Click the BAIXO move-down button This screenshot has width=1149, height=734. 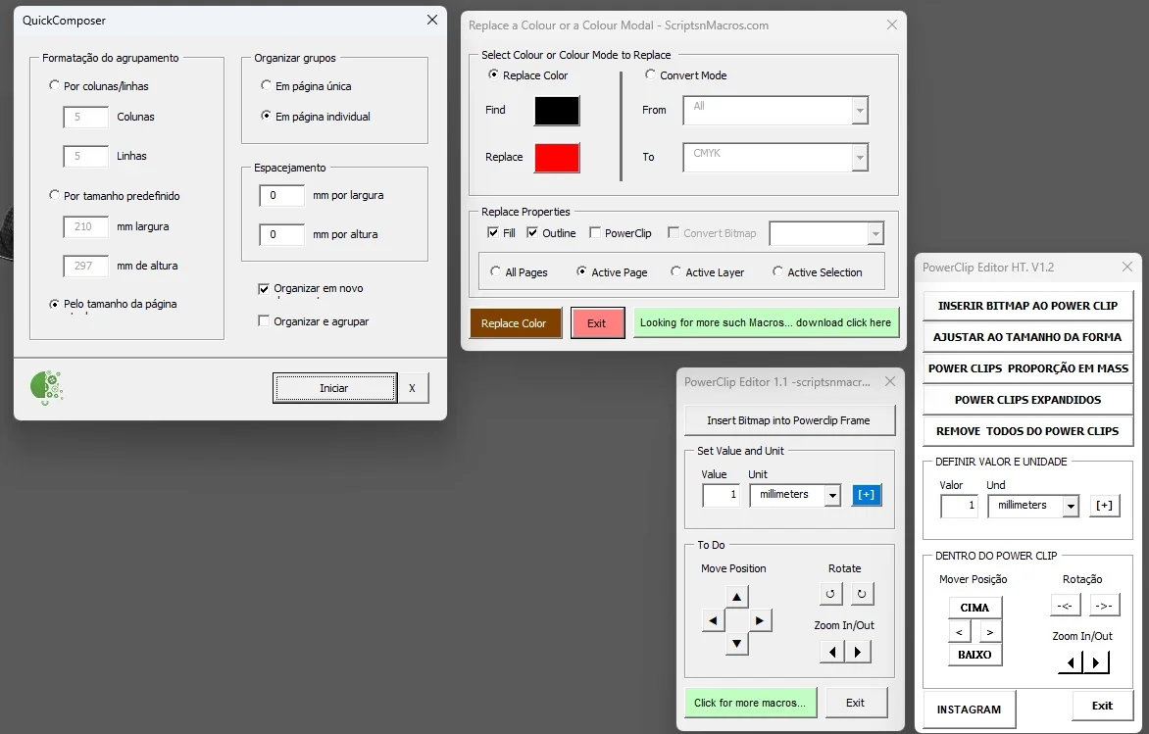coord(974,655)
